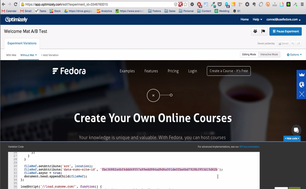The width and height of the screenshot is (306, 189).
Task: Open the goals flag icon button
Action: coord(263,31)
